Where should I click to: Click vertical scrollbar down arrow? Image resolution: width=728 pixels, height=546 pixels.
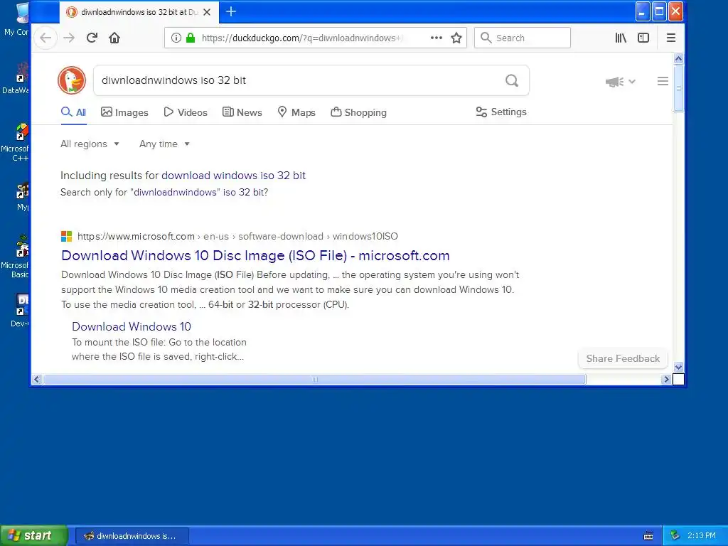(678, 367)
